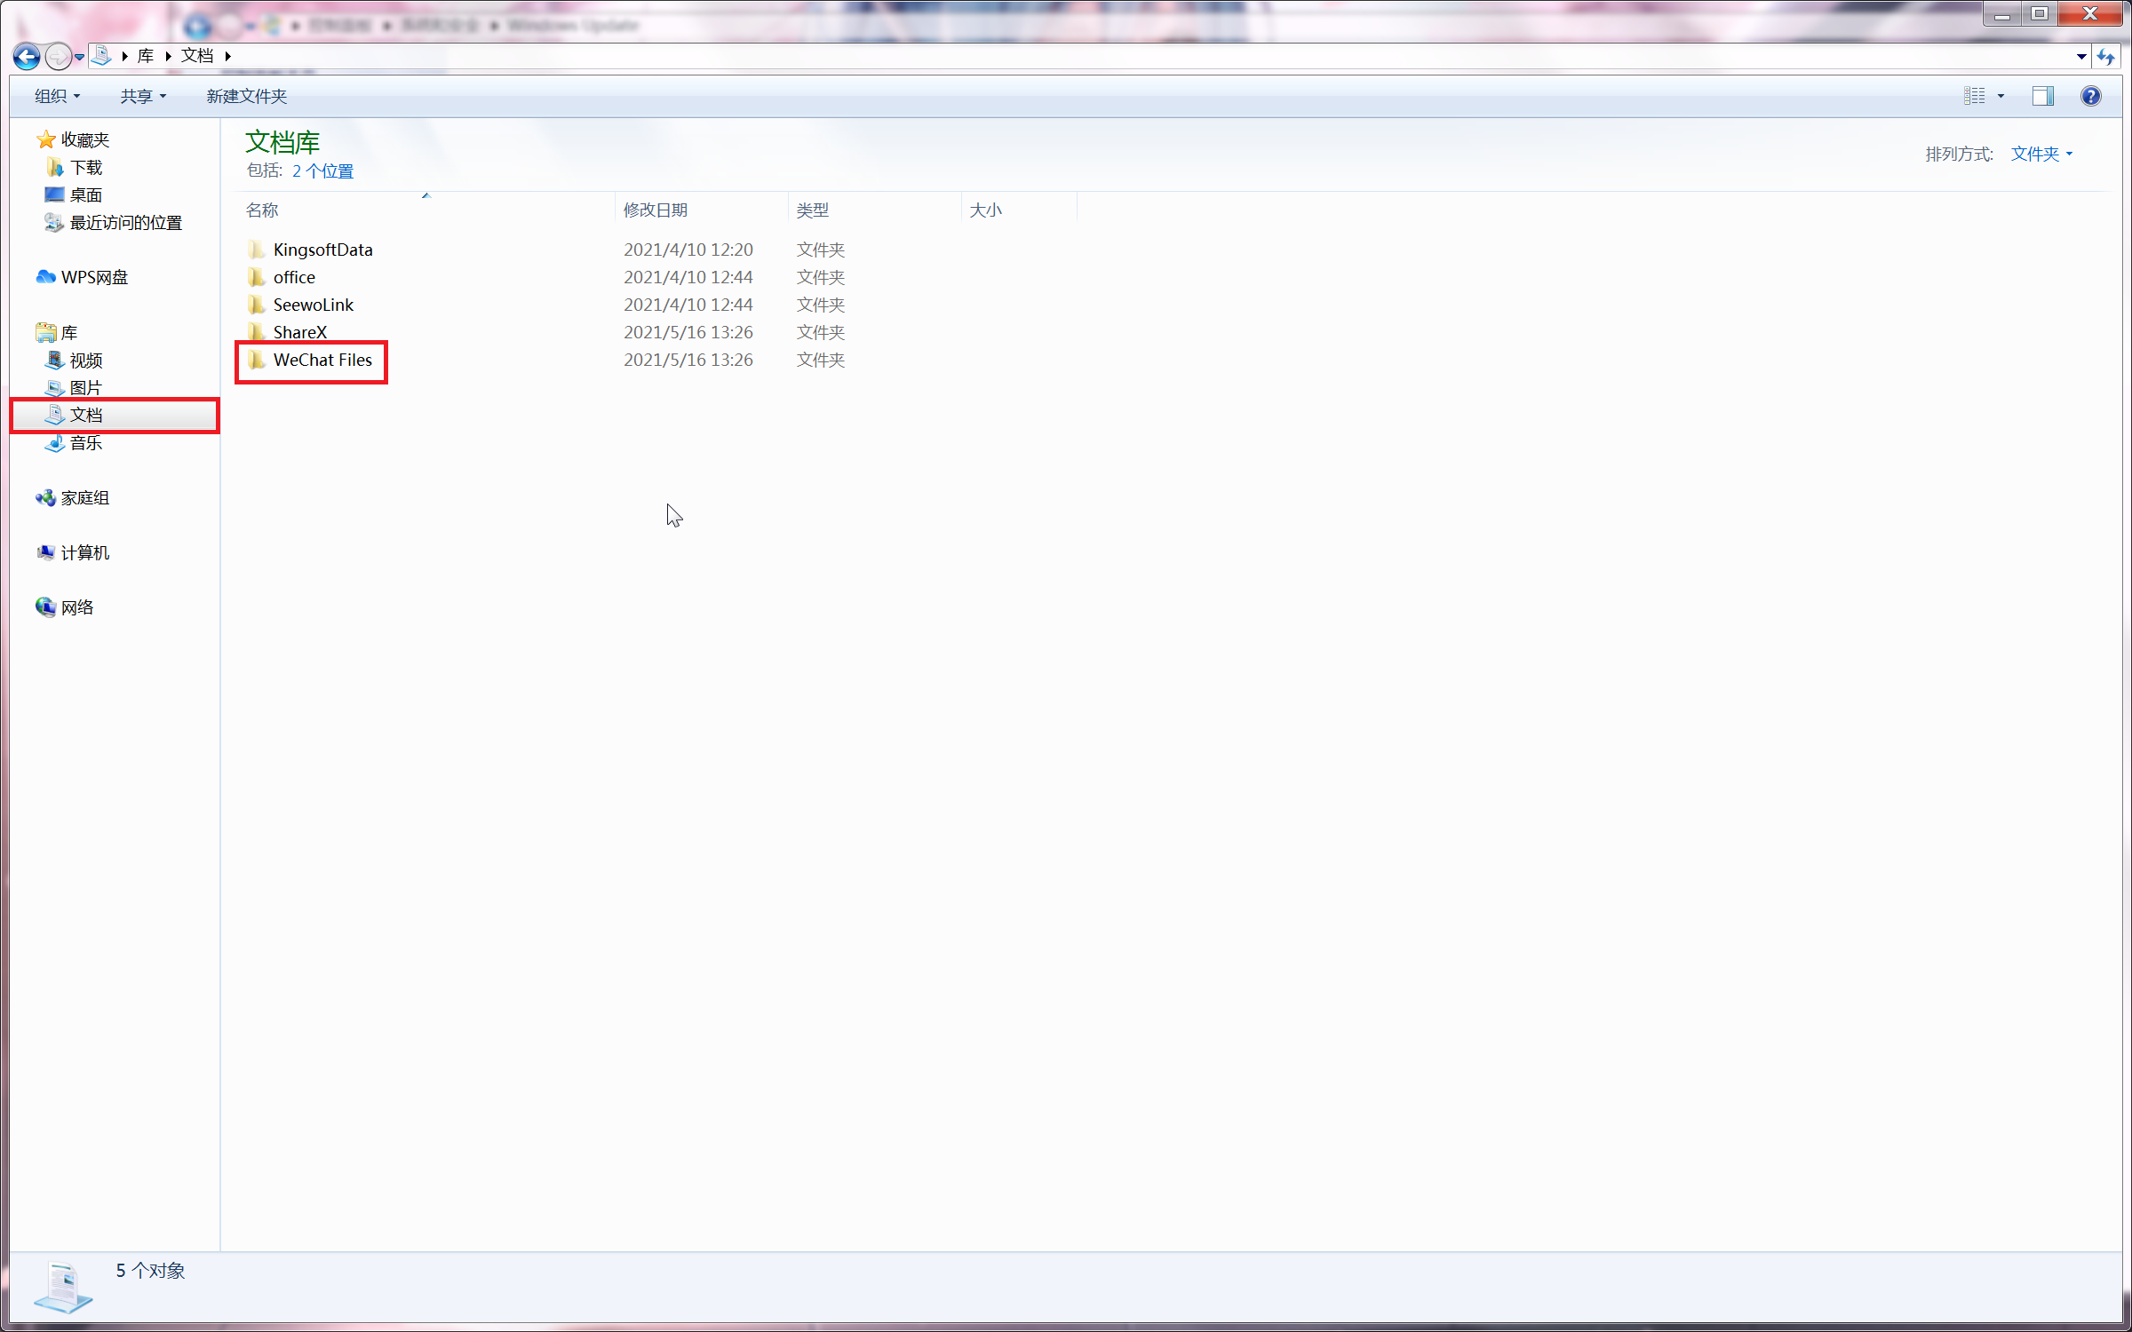Expand the view options dropdown arrow
This screenshot has width=2132, height=1332.
2001,96
